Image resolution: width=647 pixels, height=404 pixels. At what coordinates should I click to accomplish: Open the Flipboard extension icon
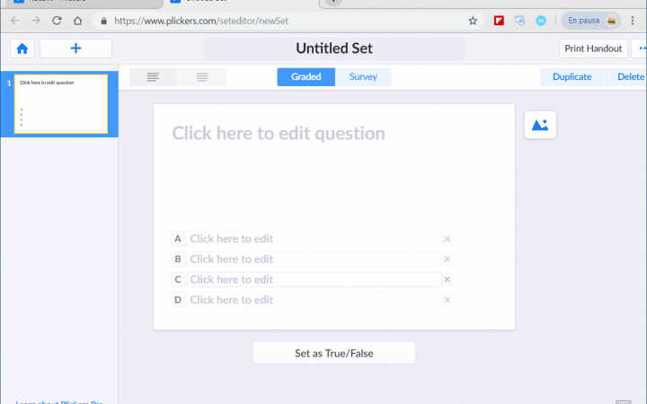(499, 21)
